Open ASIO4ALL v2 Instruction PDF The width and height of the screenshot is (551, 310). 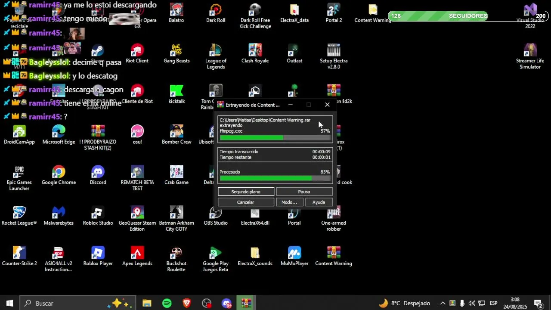point(59,259)
